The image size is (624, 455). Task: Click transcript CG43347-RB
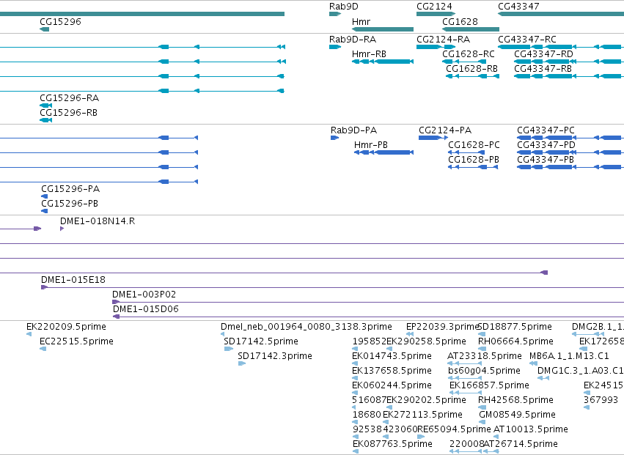[x=569, y=76]
